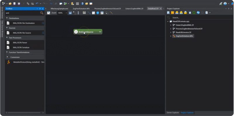Open the Data Source Browser side tab
The height and width of the screenshot is (116, 234).
[2, 29]
